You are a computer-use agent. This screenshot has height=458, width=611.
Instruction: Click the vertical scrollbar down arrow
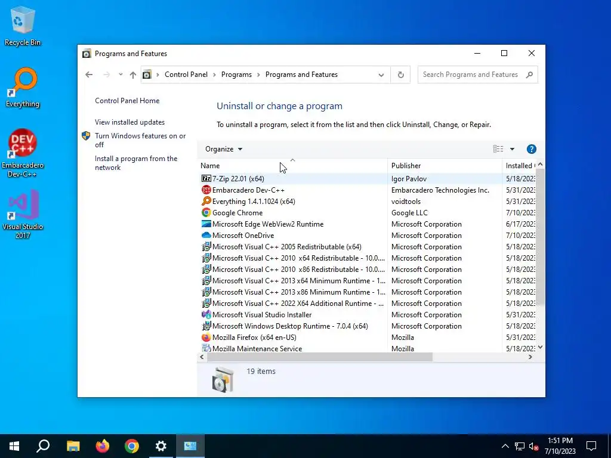540,347
